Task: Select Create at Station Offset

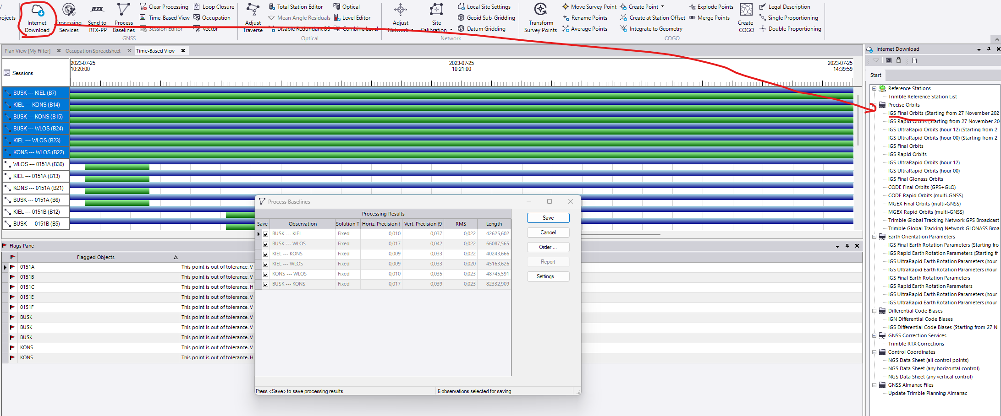Action: tap(653, 18)
